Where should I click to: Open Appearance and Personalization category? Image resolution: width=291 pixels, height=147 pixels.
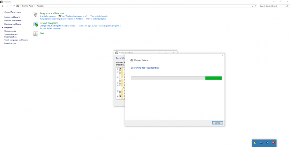[x=11, y=36]
